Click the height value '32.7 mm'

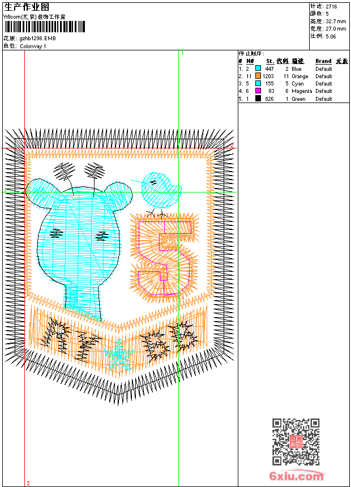336,22
